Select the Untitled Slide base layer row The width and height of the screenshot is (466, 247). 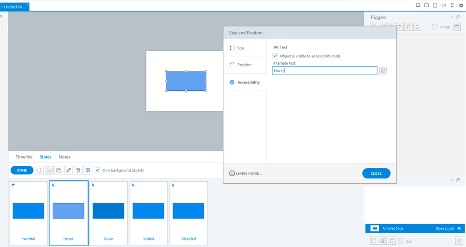415,228
